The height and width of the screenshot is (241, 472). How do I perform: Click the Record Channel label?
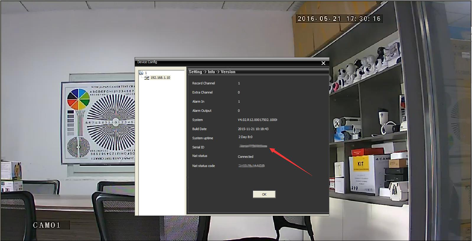coord(204,83)
